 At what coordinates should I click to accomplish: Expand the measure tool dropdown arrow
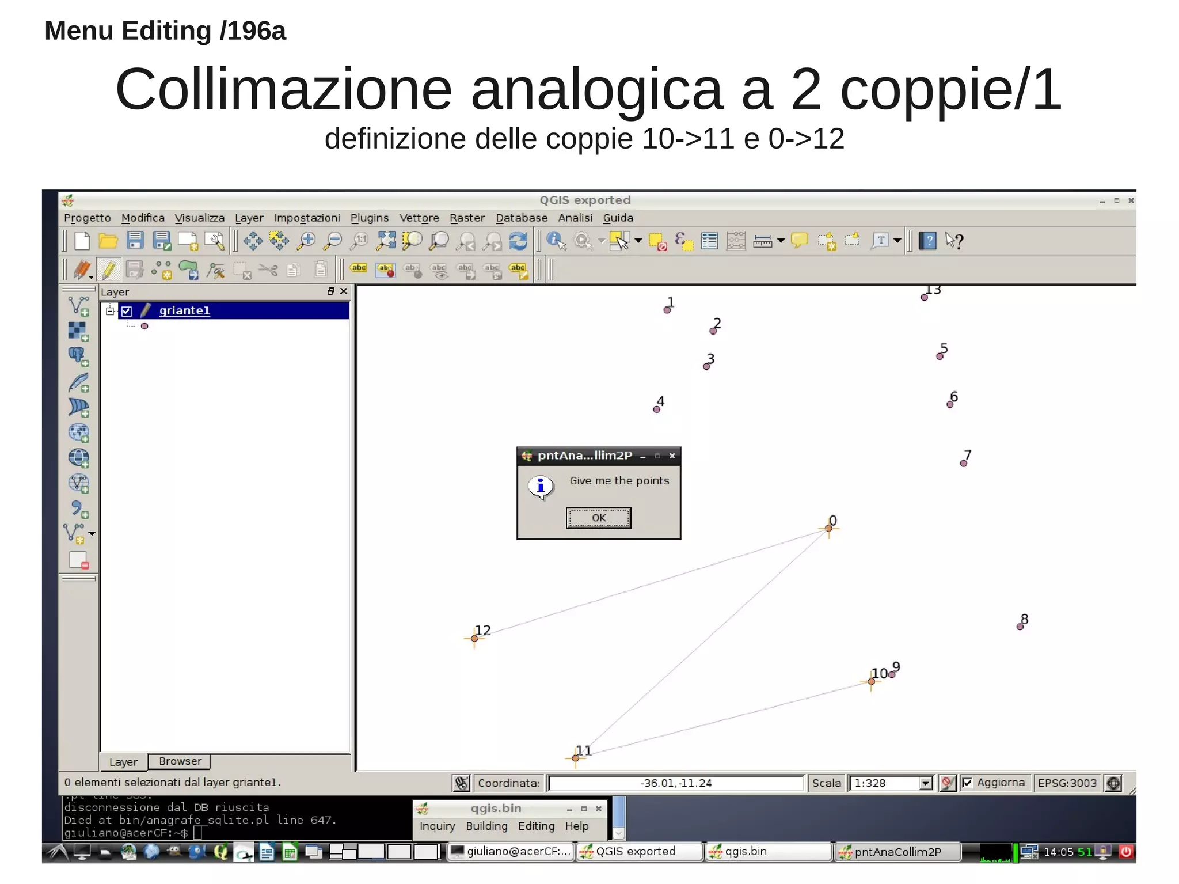coord(781,241)
